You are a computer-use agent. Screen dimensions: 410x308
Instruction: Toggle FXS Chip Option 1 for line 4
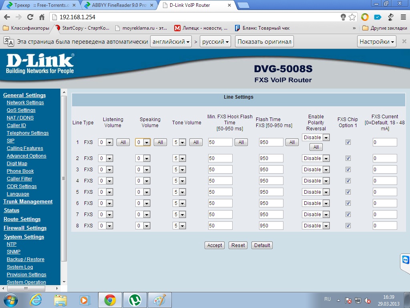348,181
